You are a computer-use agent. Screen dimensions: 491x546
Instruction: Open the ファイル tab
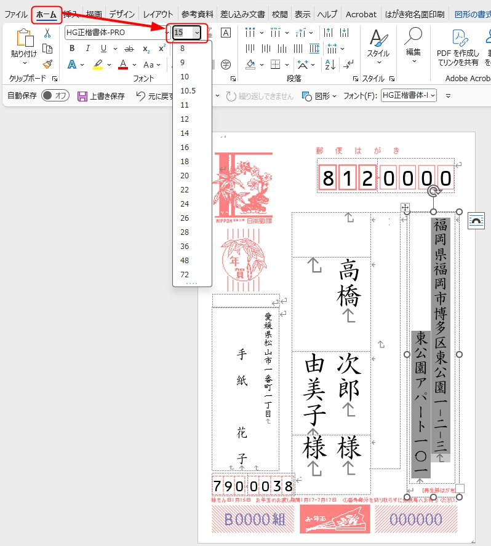pyautogui.click(x=15, y=14)
